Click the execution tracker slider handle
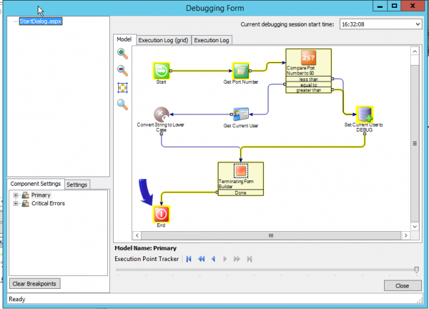Image resolution: width=429 pixels, height=309 pixels. tap(417, 269)
